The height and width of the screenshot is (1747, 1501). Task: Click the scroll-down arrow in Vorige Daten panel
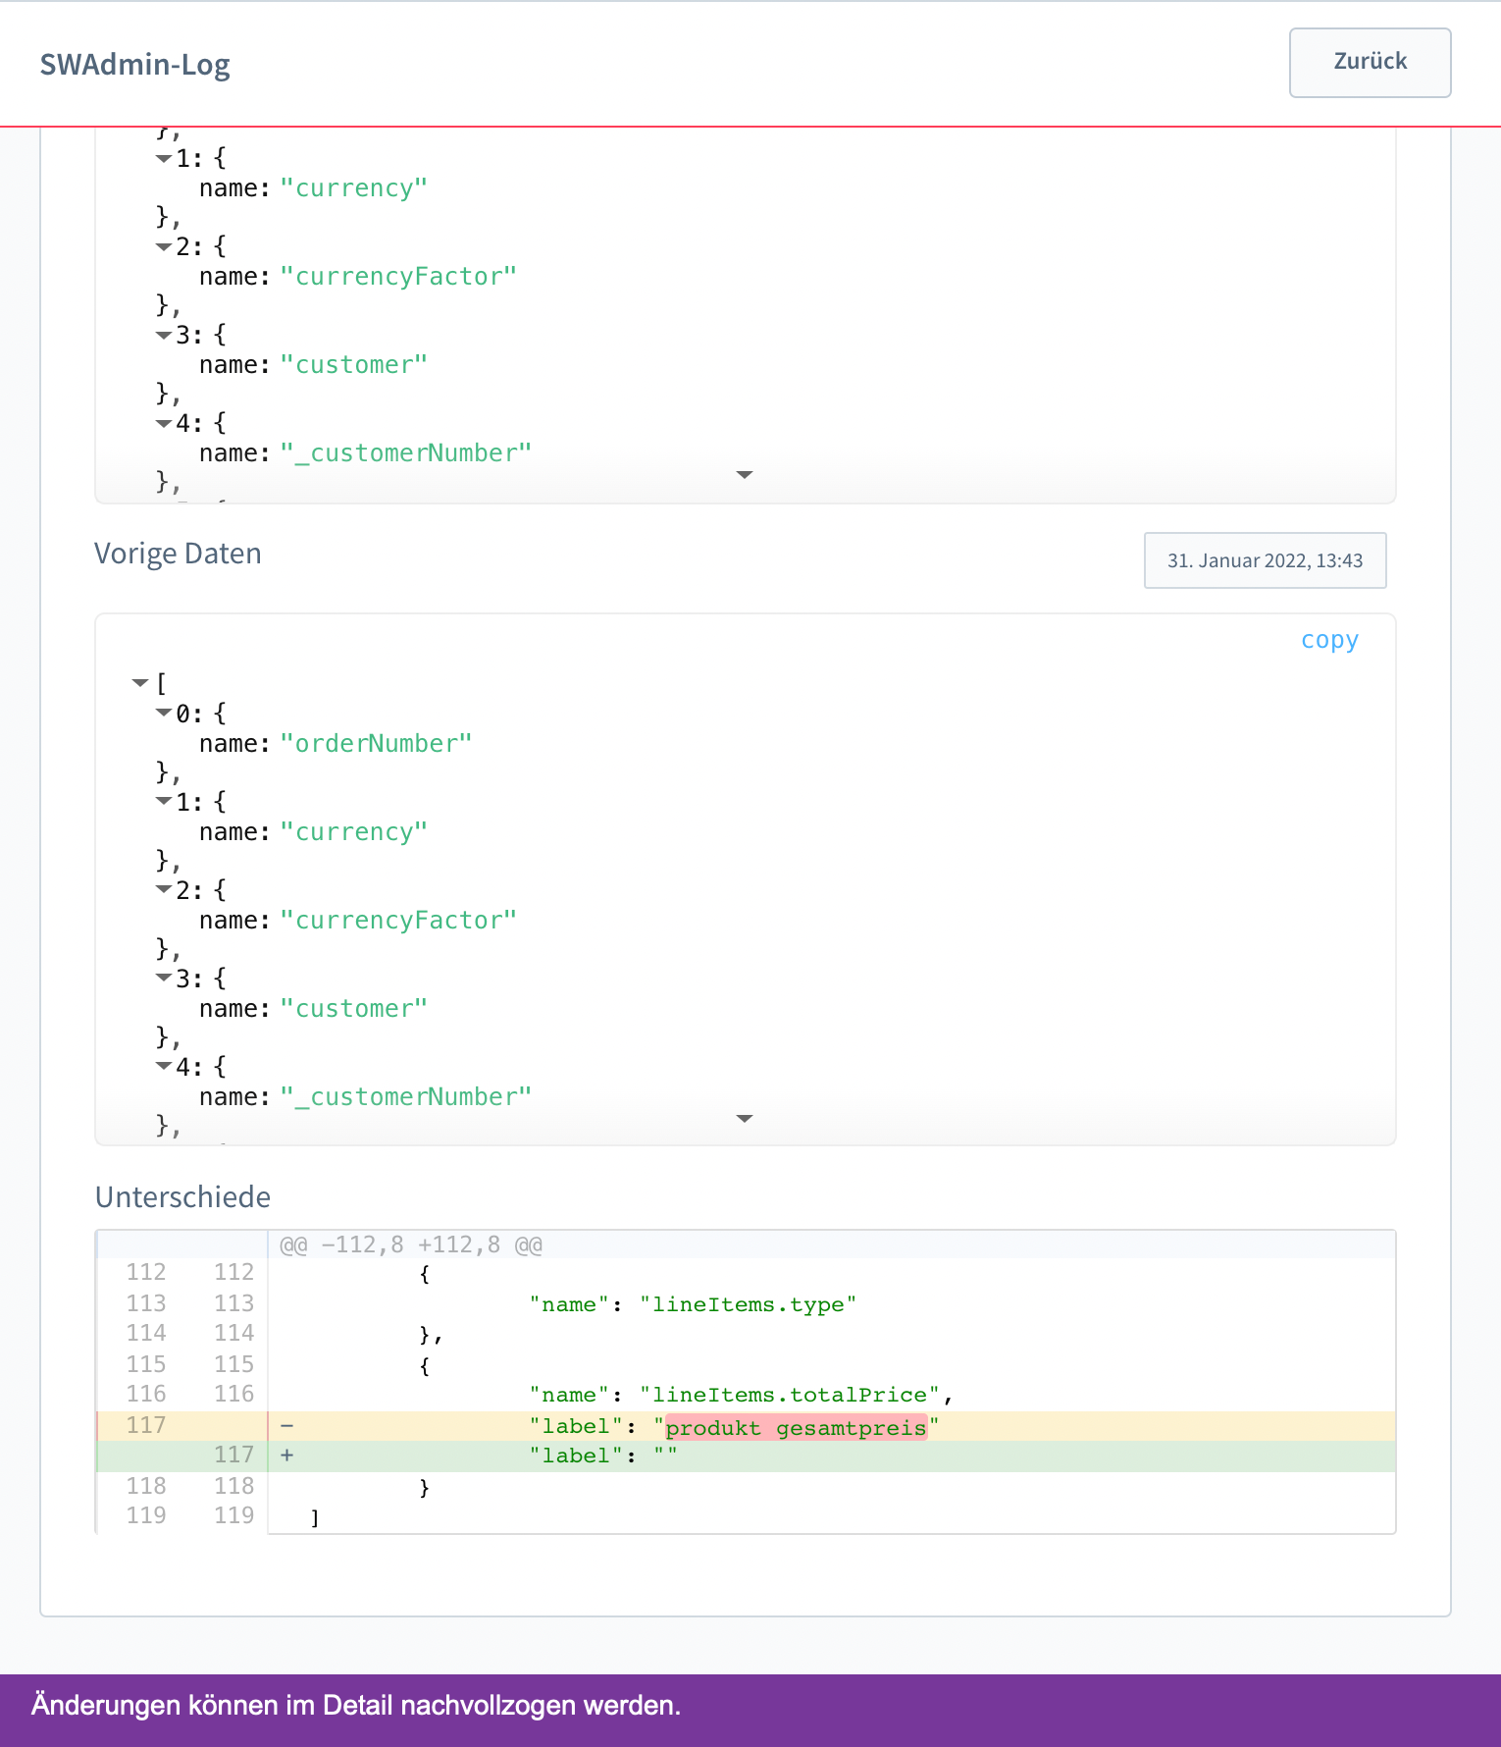745,1119
